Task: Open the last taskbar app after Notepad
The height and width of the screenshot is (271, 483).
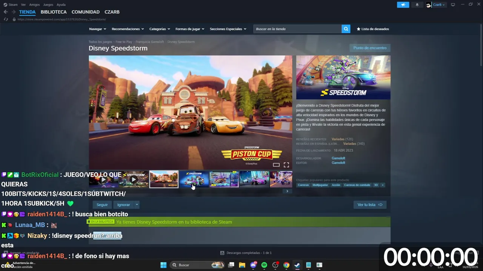Action: tap(319, 265)
